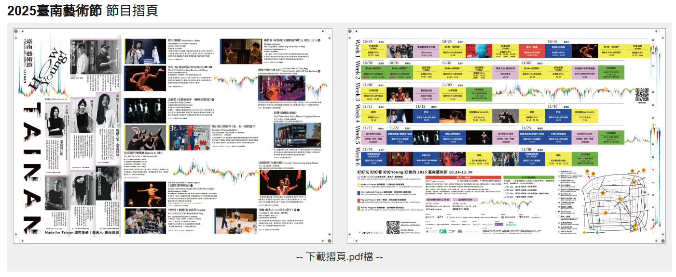This screenshot has width=676, height=277.
Task: Click the QR code in Week 3 row
Action: (642, 94)
